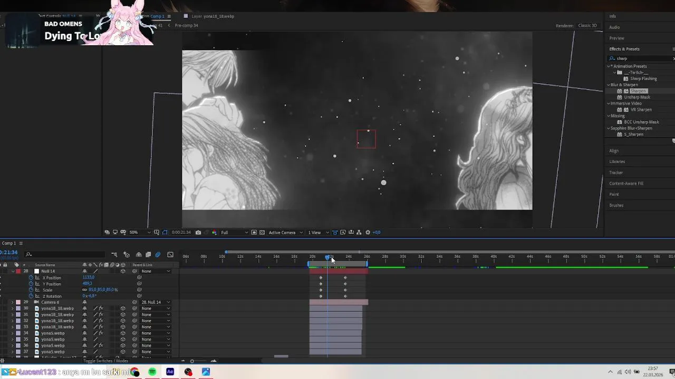Click the Z Rotation stopwatch icon
The height and width of the screenshot is (379, 675).
[x=31, y=296]
